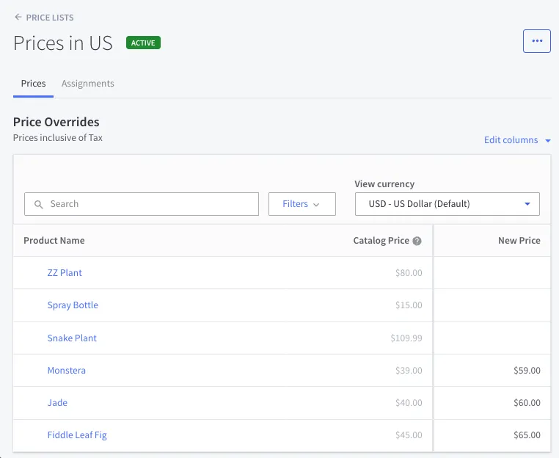559x458 pixels.
Task: Open the ZZ Plant product link
Action: coord(65,273)
